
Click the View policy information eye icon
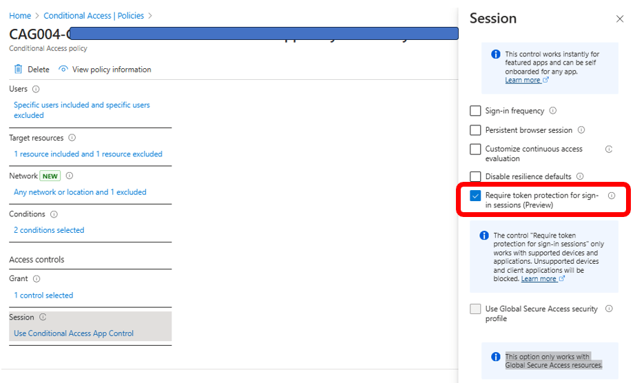63,69
